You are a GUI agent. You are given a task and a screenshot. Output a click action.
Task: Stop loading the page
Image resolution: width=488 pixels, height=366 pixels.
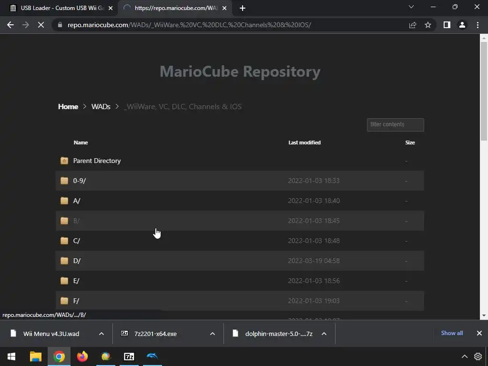(41, 25)
